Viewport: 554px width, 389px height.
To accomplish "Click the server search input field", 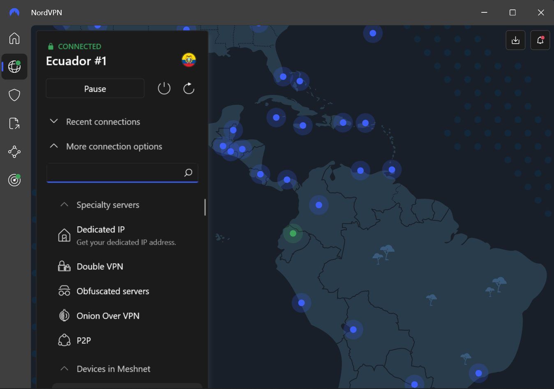I will (122, 173).
